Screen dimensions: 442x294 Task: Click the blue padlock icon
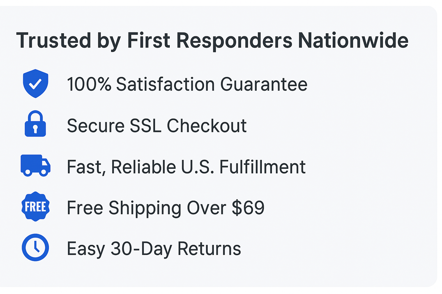pos(35,124)
